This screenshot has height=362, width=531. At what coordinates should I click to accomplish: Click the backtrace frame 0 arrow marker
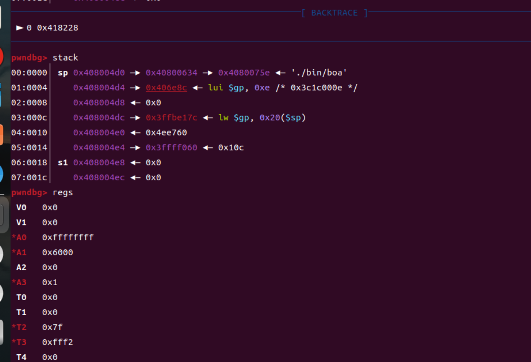(20, 28)
